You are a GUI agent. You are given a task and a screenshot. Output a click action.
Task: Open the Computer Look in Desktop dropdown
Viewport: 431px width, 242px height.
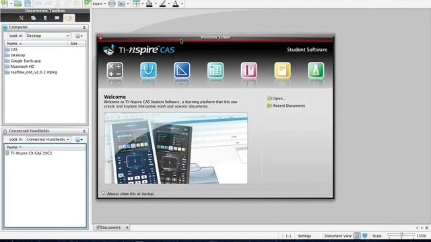pyautogui.click(x=48, y=36)
